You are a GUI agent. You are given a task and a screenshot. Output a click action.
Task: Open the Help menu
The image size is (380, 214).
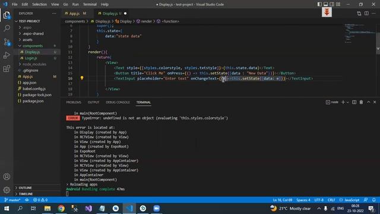[x=104, y=4]
